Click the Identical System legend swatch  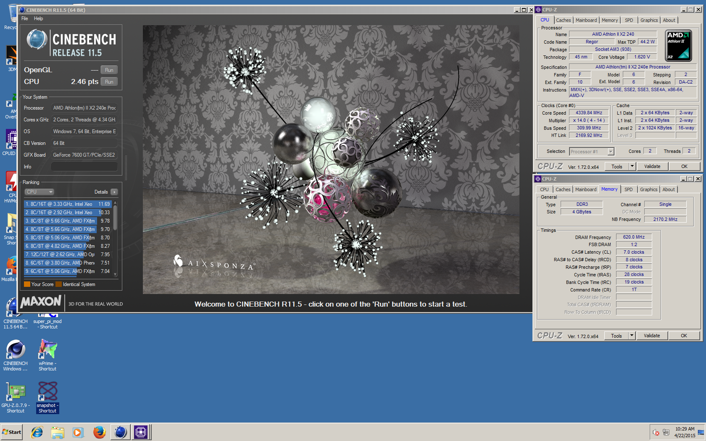pos(58,284)
